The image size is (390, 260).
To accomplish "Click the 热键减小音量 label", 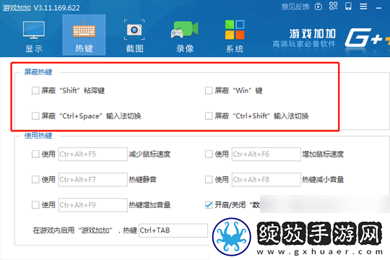I will pos(323,180).
